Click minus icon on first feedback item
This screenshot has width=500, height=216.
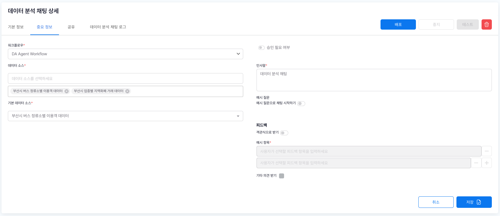pyautogui.click(x=486, y=151)
